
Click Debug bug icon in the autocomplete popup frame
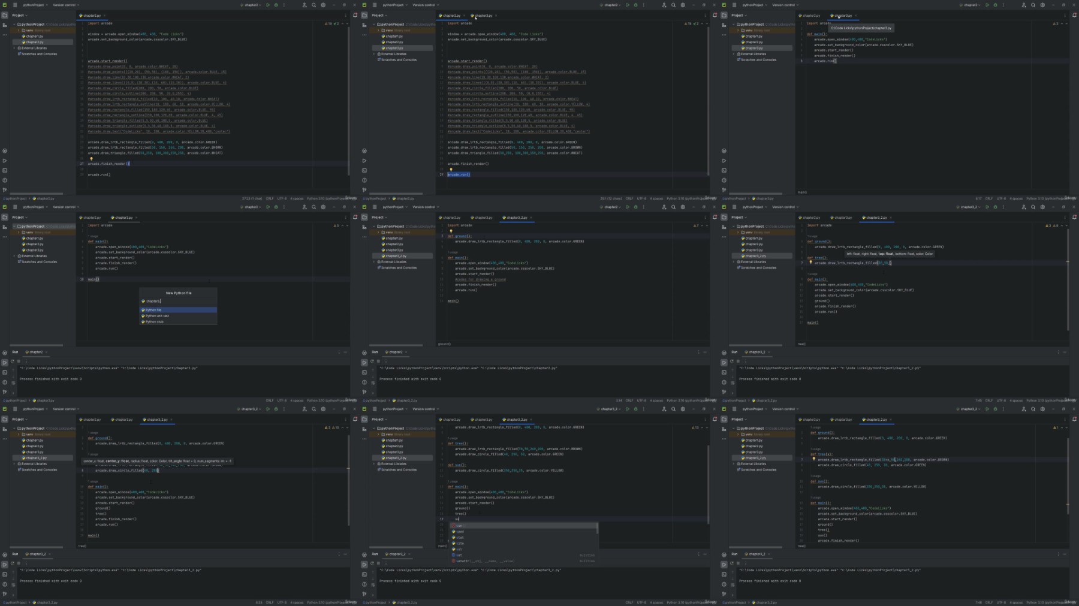(635, 409)
